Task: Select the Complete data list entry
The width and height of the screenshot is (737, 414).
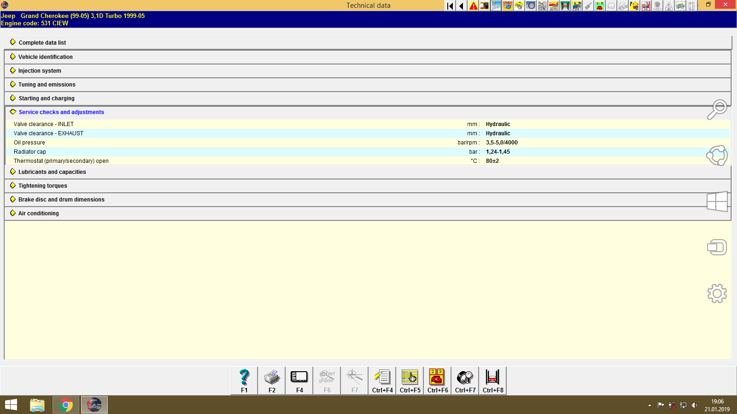Action: click(42, 42)
